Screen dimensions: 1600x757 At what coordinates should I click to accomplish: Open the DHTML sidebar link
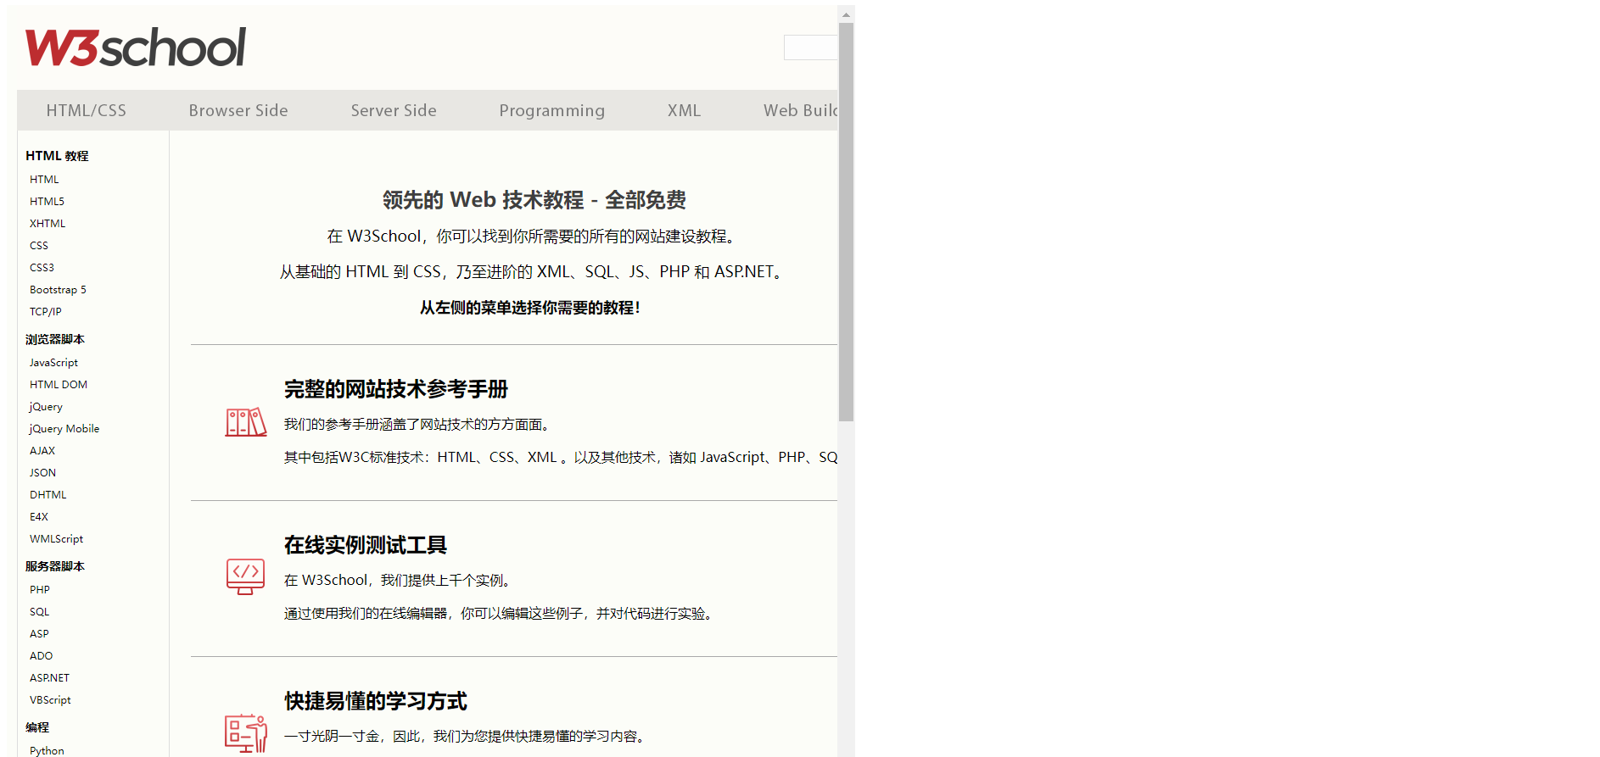click(48, 495)
